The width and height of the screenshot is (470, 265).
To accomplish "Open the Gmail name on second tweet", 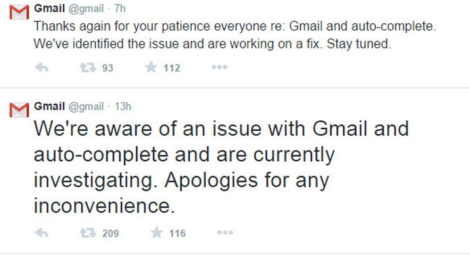I will [x=50, y=107].
